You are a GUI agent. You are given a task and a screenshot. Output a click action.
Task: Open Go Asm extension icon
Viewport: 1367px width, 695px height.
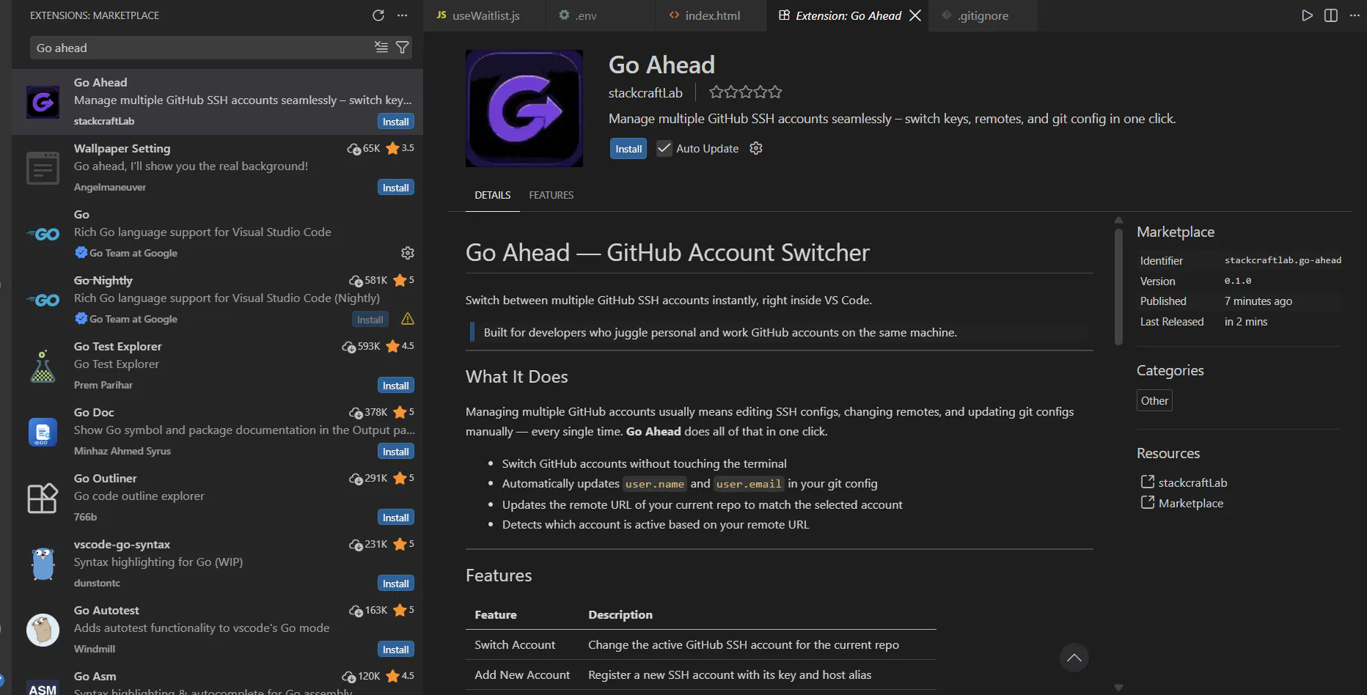point(43,688)
